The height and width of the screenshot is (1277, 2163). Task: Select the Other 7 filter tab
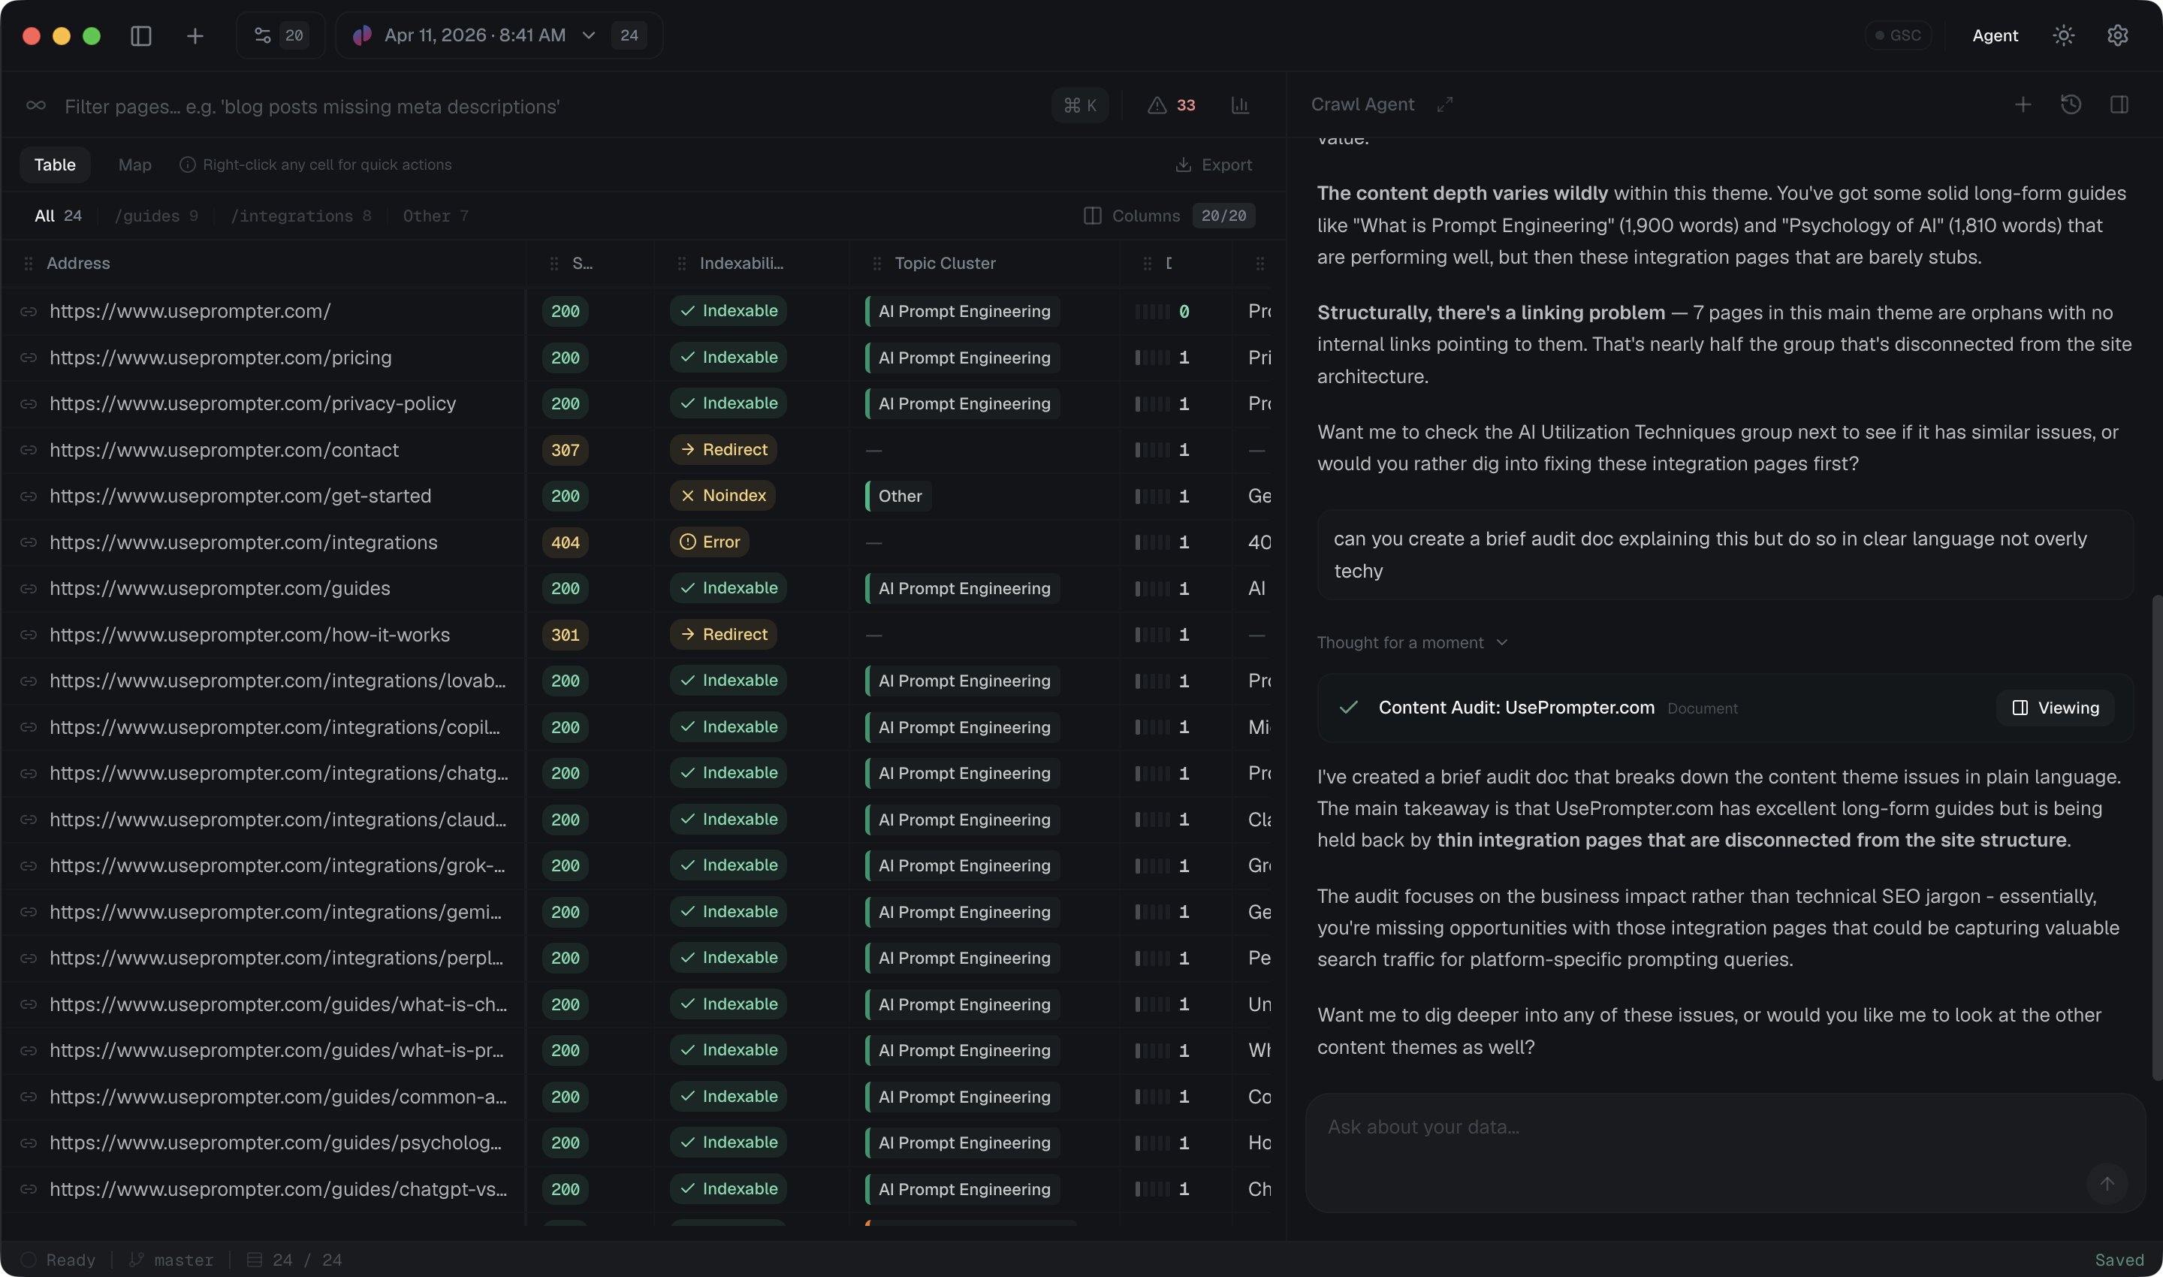(x=436, y=215)
